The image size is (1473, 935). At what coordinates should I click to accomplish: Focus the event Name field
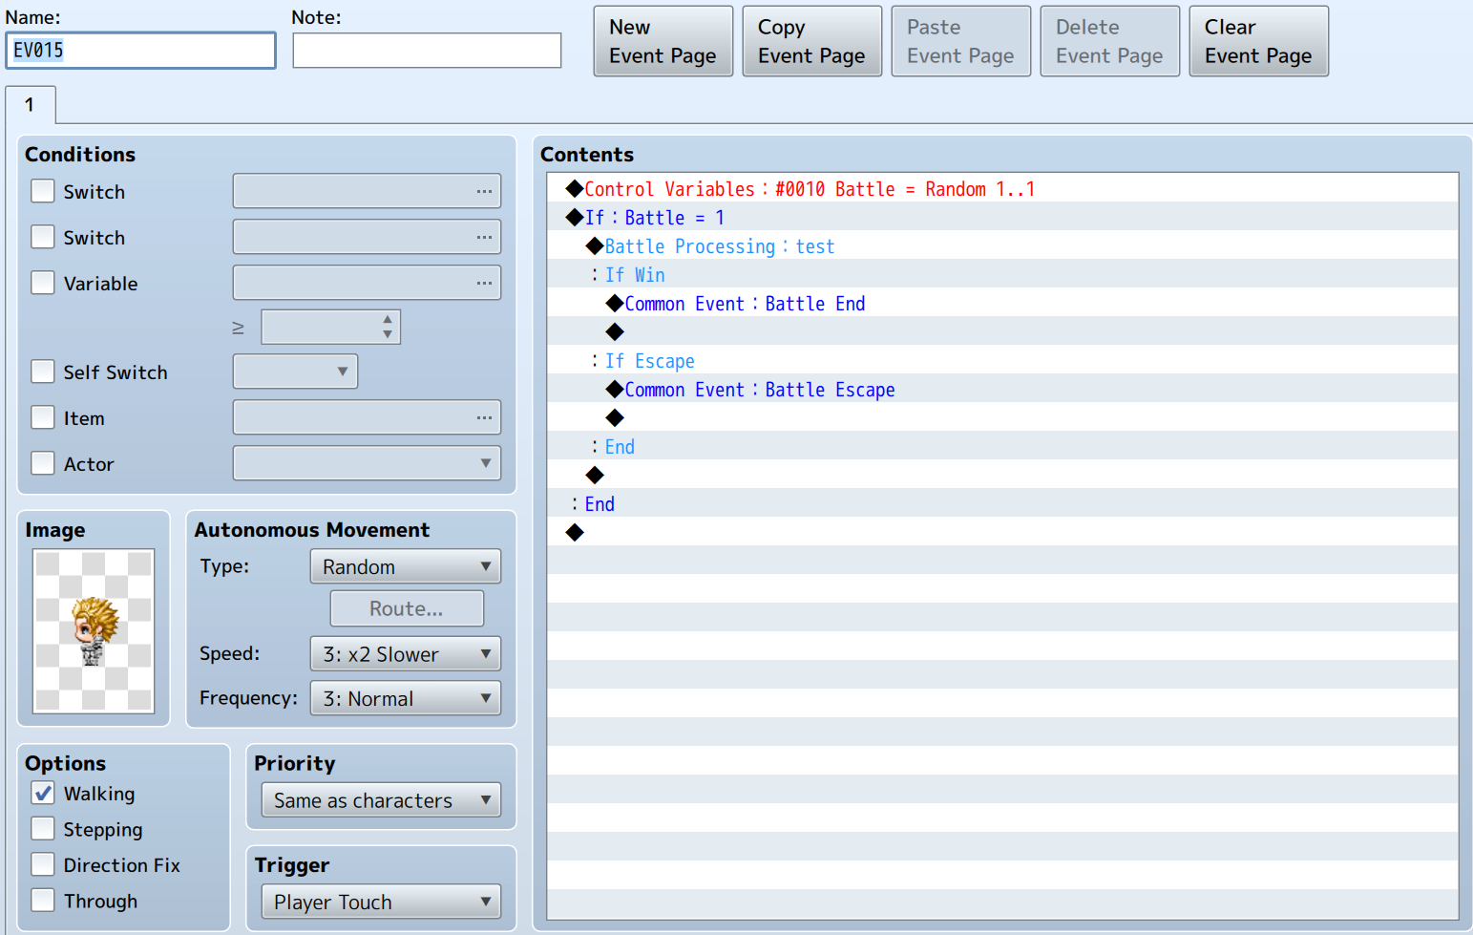tap(141, 51)
